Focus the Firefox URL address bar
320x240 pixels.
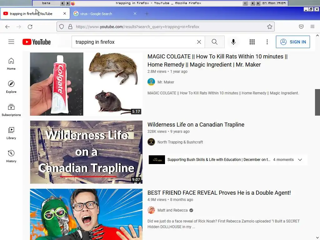[165, 27]
